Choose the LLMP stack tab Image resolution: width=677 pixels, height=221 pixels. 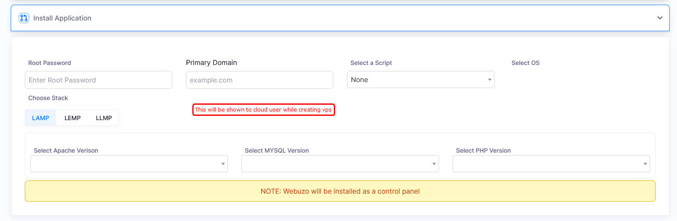[104, 118]
